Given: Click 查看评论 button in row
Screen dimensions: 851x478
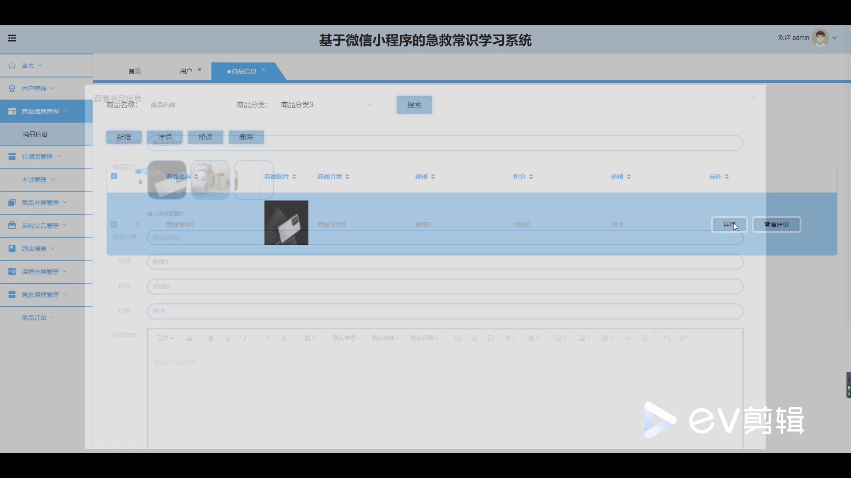Looking at the screenshot, I should click(776, 224).
